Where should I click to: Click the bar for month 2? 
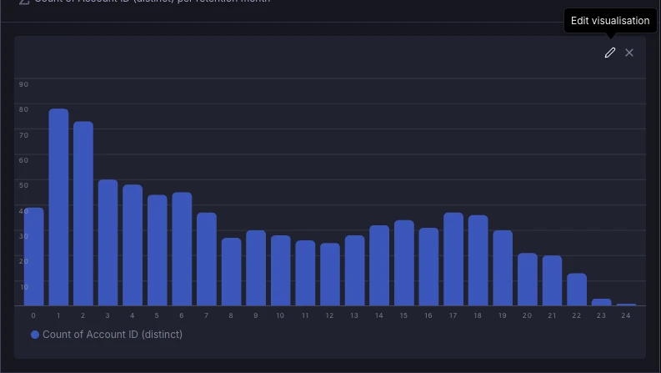click(x=83, y=214)
